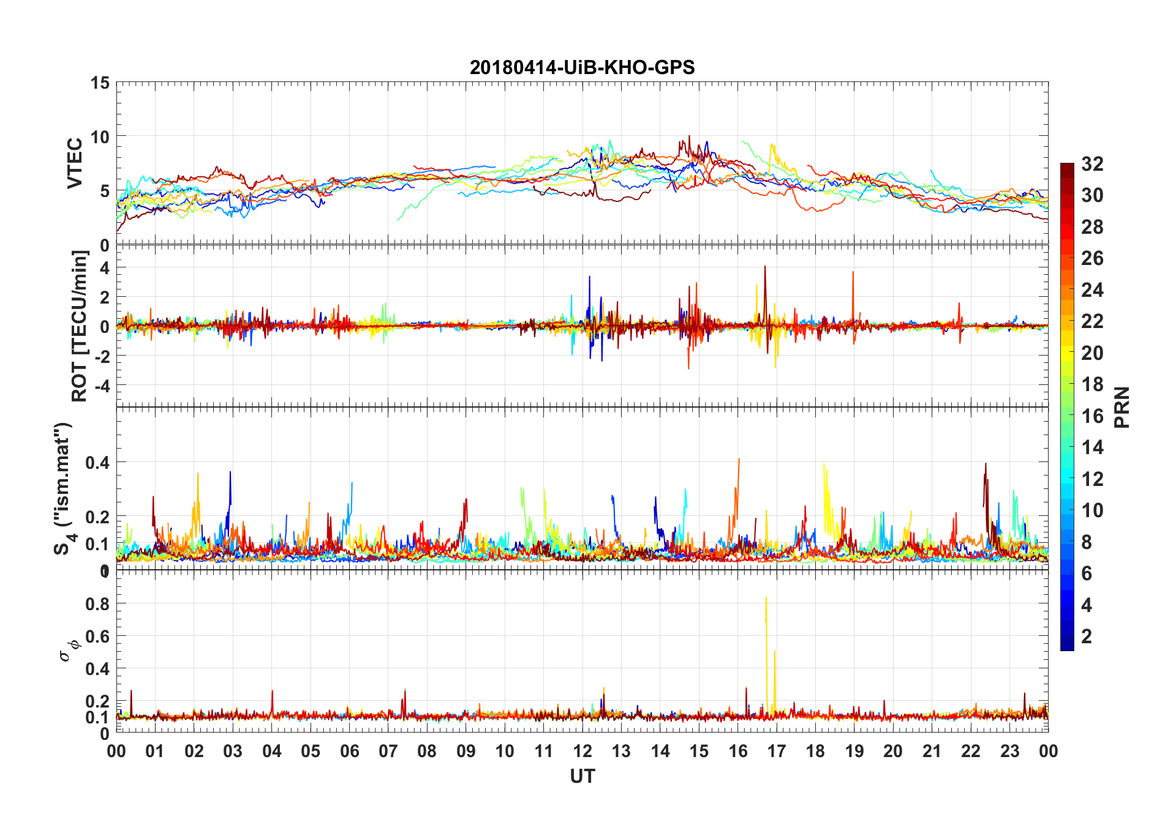Click the "23" hour tick on the UT axis
Image resolution: width=1165 pixels, height=814 pixels.
point(1009,751)
